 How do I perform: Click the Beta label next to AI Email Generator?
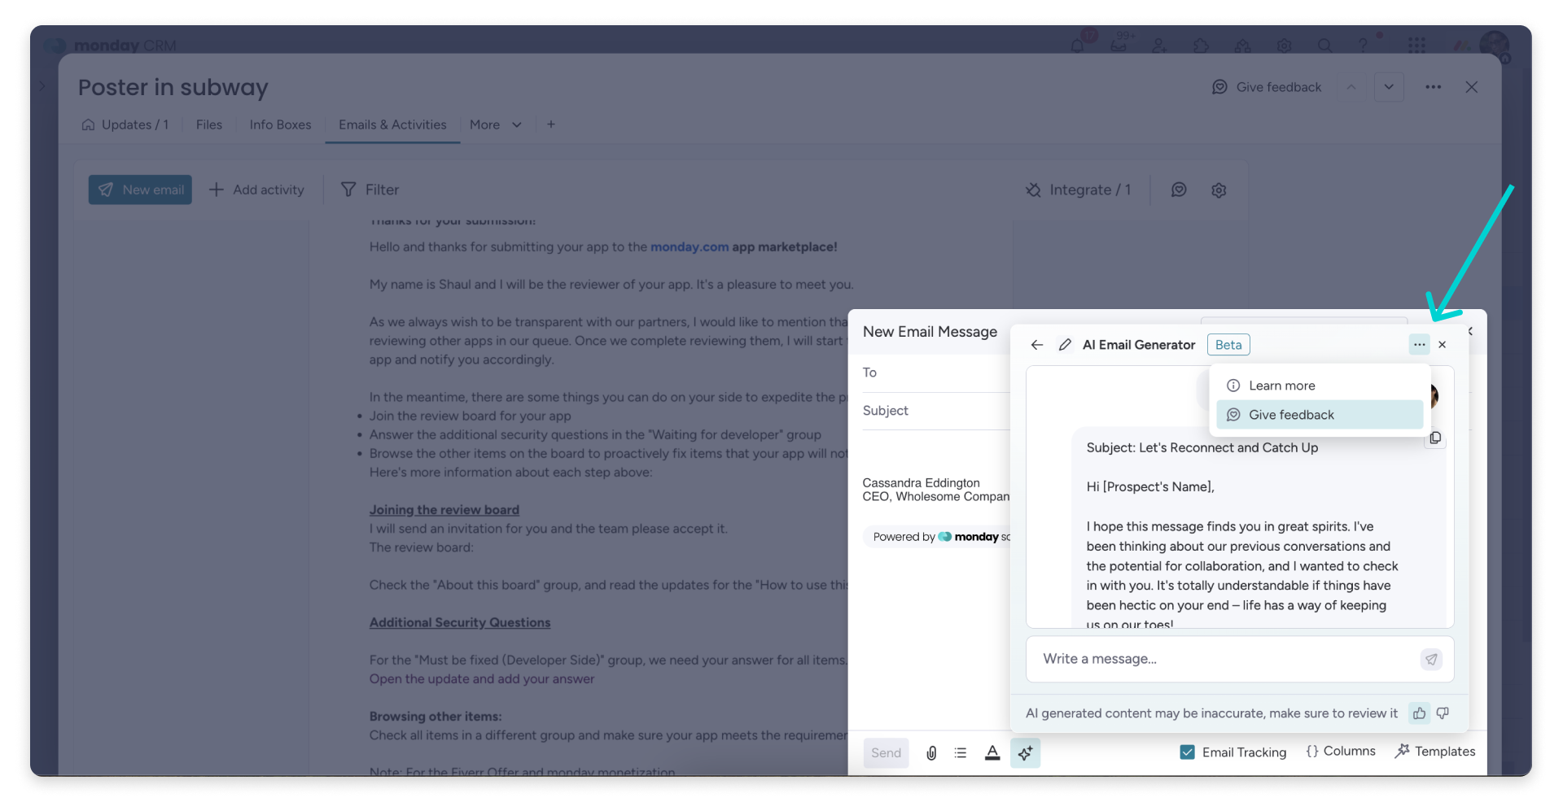1228,345
